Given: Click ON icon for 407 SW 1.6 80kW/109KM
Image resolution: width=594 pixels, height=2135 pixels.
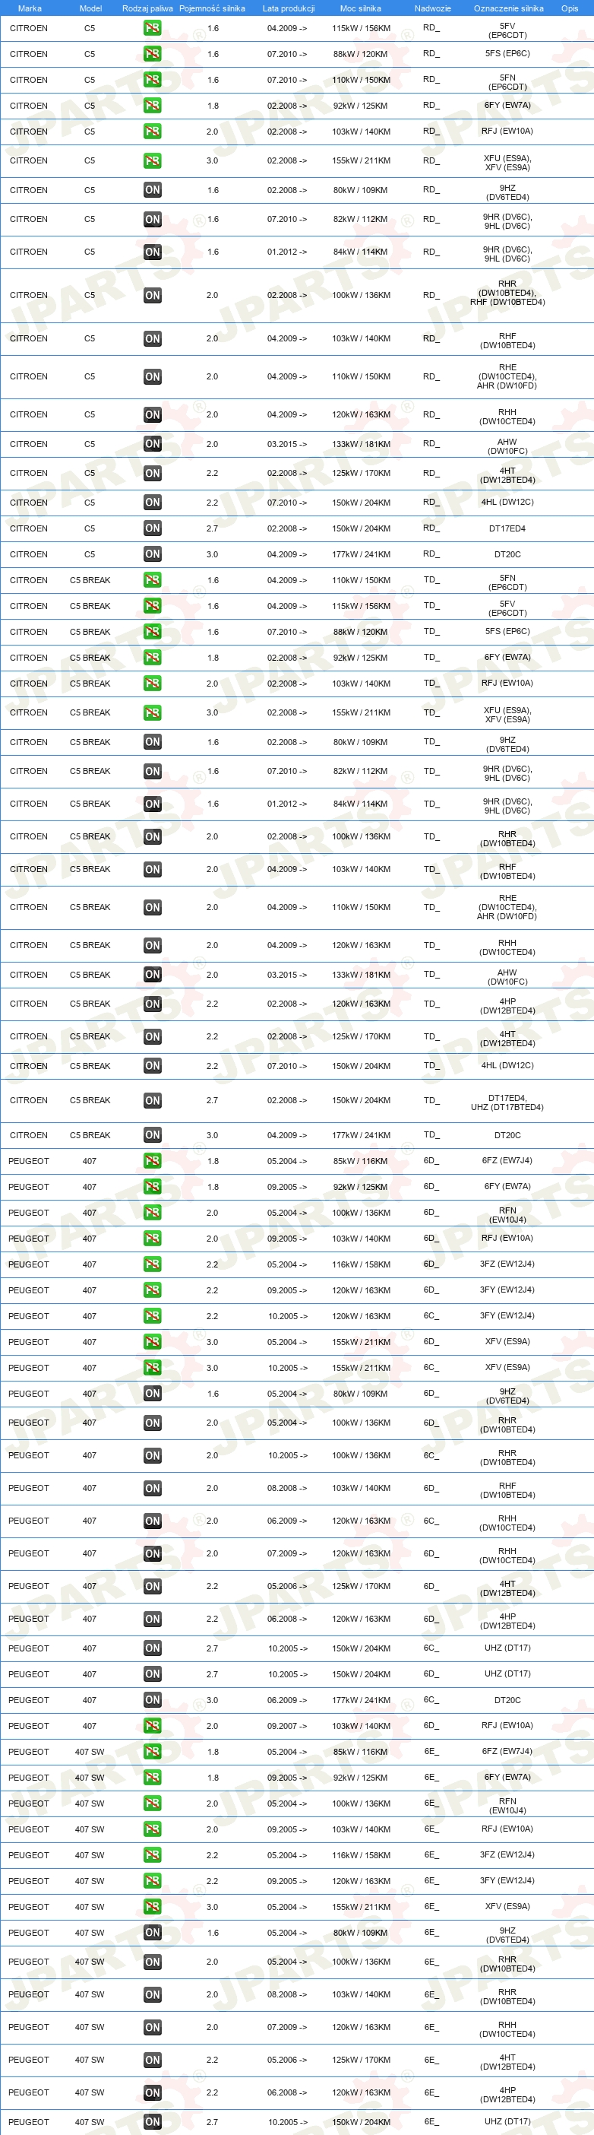Looking at the screenshot, I should (x=153, y=1933).
